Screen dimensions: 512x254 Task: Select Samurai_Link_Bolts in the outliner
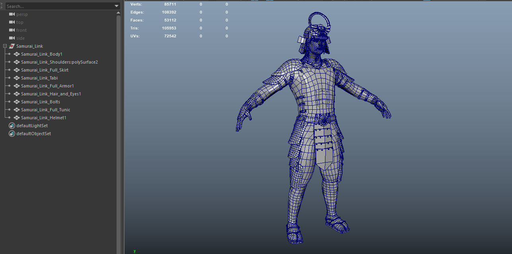coord(41,102)
